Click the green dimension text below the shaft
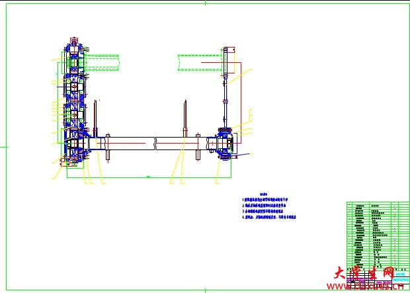Image resolution: width=410 pixels, height=293 pixels. point(149,176)
